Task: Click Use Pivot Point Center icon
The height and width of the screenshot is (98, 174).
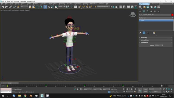Action: click(x=68, y=7)
